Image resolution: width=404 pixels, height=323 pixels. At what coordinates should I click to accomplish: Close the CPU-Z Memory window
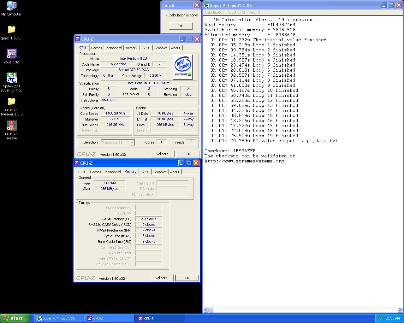point(196,163)
